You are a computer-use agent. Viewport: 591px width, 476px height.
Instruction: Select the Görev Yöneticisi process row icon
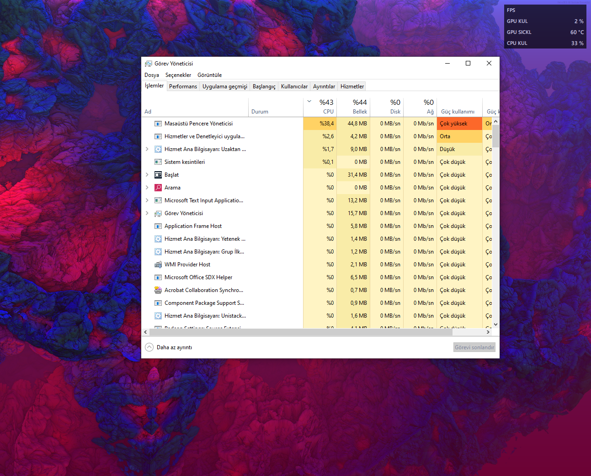click(x=158, y=213)
